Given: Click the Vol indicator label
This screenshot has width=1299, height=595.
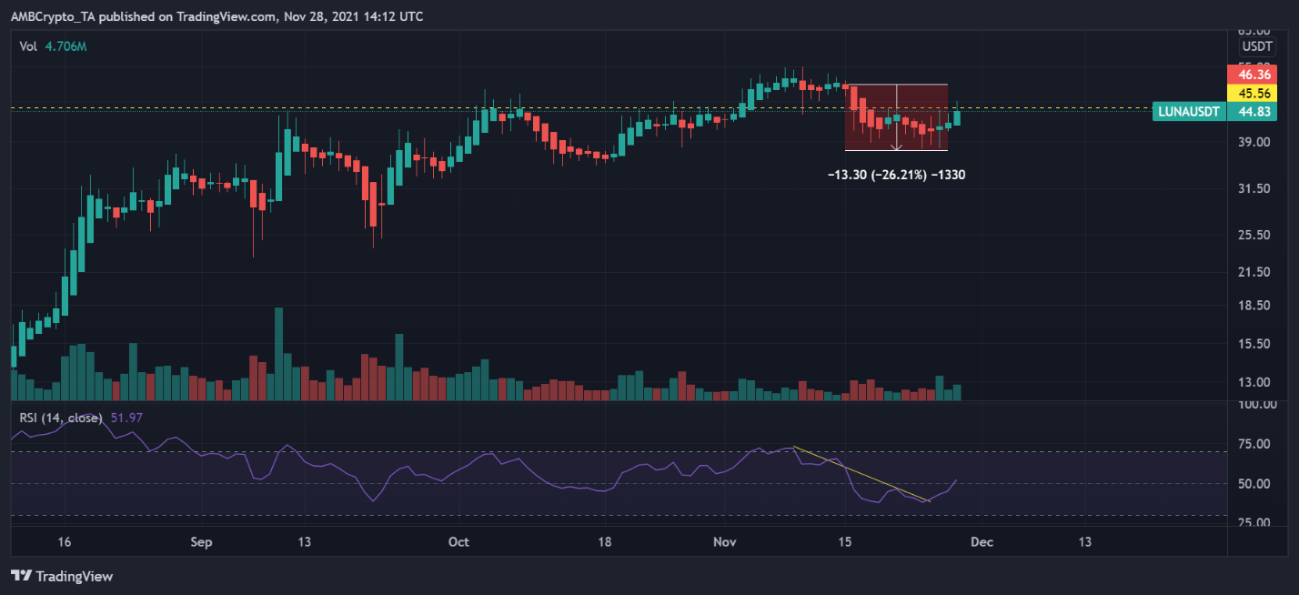Looking at the screenshot, I should click(30, 45).
